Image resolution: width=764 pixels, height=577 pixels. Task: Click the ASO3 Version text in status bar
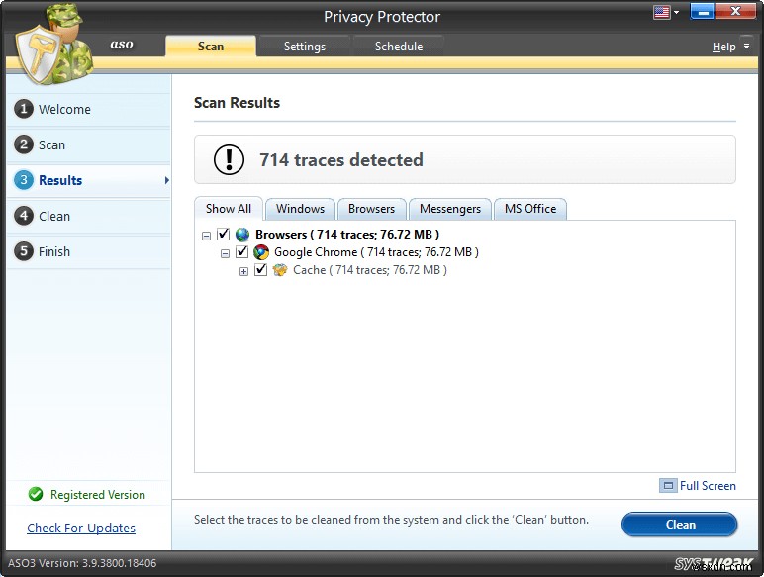[x=82, y=563]
